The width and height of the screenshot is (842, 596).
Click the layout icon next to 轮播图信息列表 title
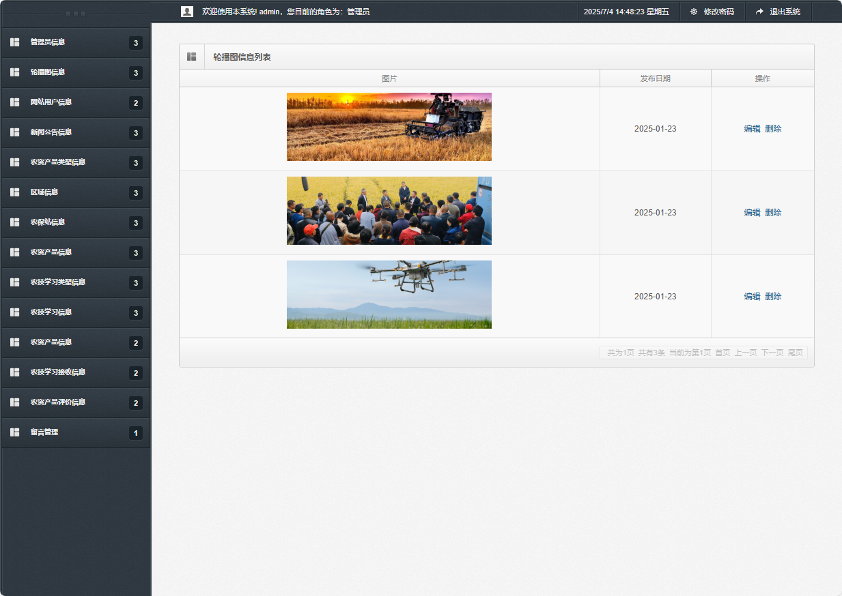point(192,57)
